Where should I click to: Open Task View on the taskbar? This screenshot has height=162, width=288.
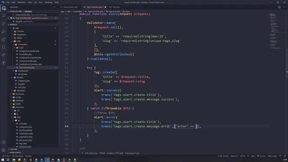[8, 160]
